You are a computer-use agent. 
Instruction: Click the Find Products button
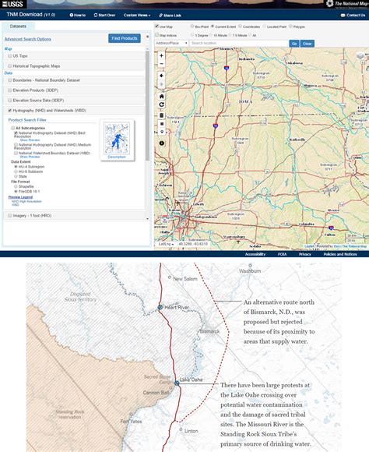[125, 38]
